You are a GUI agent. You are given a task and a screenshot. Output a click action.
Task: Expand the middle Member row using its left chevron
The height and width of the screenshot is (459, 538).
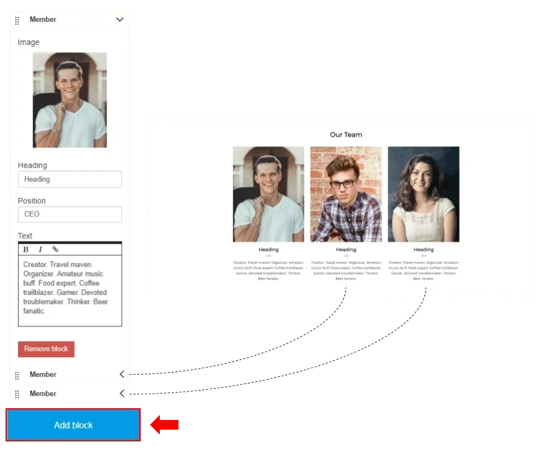122,374
